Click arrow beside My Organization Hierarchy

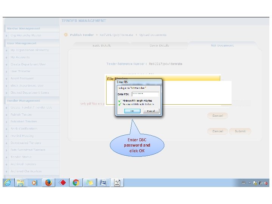pyautogui.click(x=6, y=51)
